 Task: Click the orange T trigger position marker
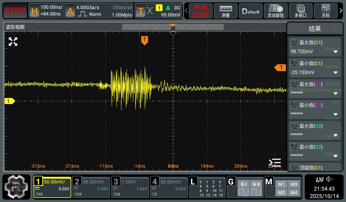click(145, 40)
